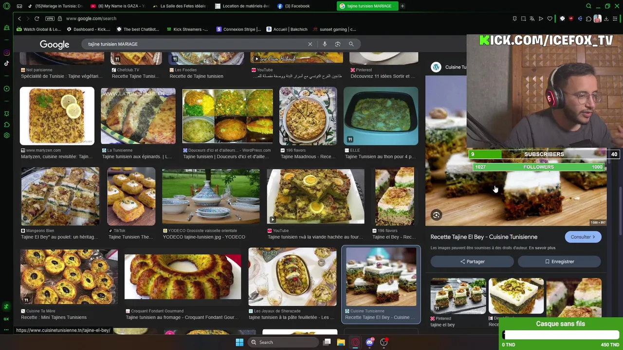Follow the En savoir plus link

(x=542, y=248)
